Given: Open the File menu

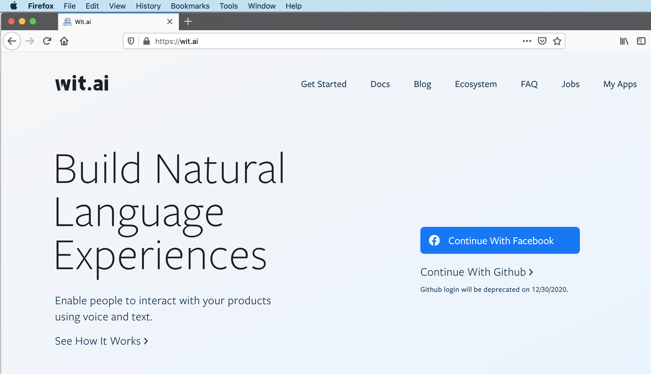Looking at the screenshot, I should click(x=70, y=6).
